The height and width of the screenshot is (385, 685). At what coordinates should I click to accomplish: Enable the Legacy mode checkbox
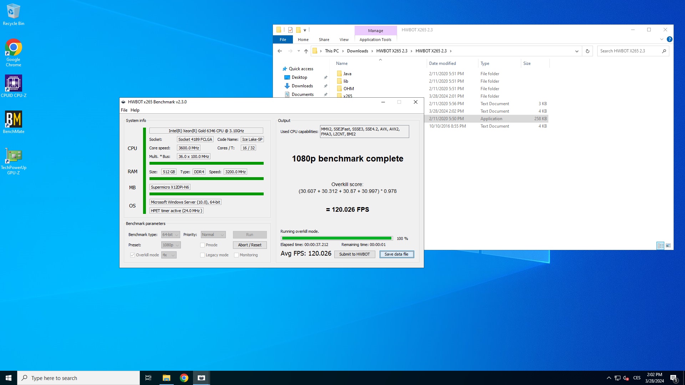[202, 255]
